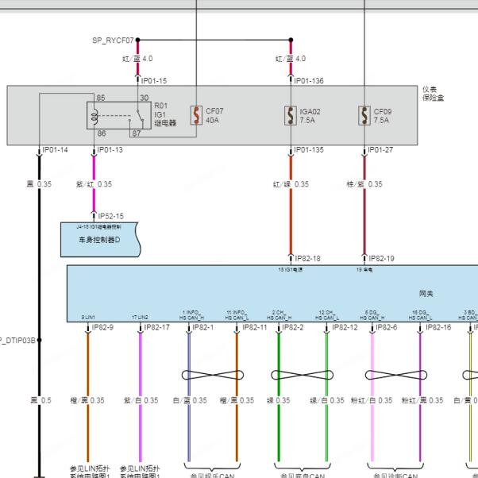
Task: Click the CF07 40A fuse symbol
Action: [196, 115]
